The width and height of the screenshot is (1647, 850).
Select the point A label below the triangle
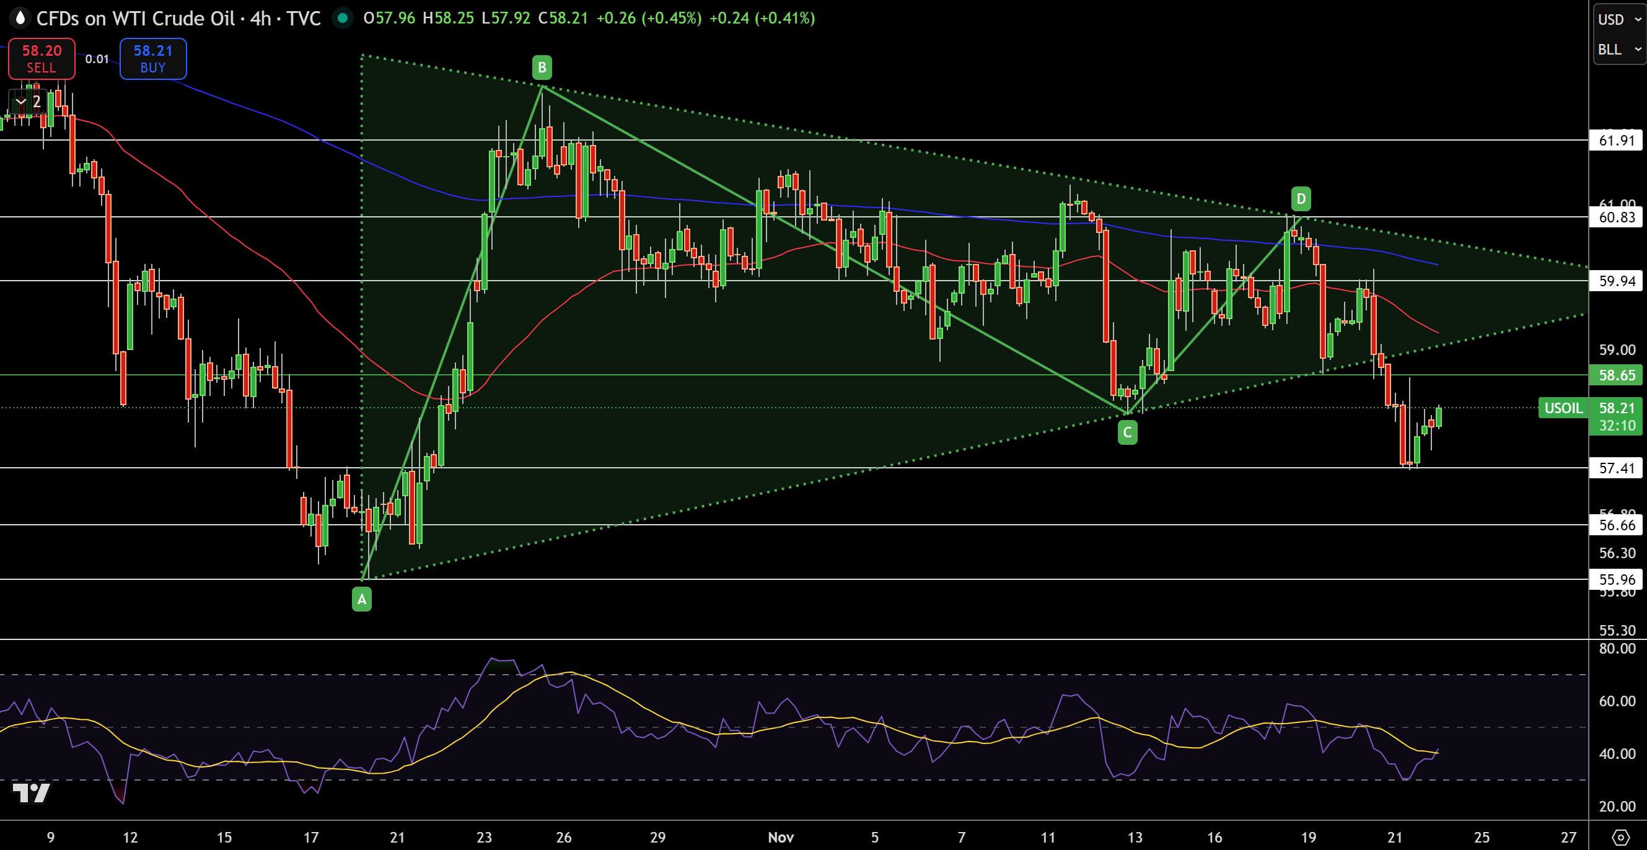pyautogui.click(x=362, y=599)
